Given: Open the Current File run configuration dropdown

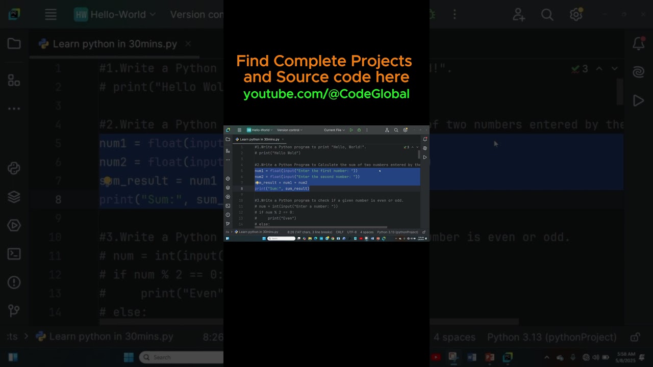Looking at the screenshot, I should (x=334, y=130).
